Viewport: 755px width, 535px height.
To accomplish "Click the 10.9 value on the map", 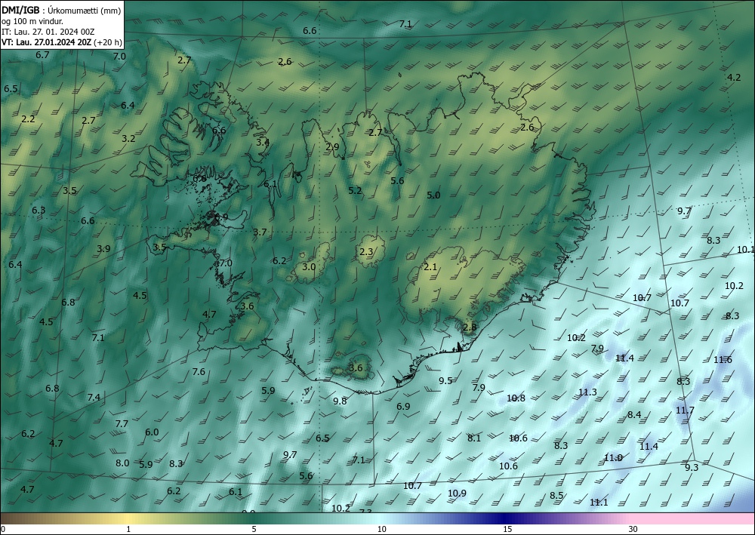I will 457,493.
